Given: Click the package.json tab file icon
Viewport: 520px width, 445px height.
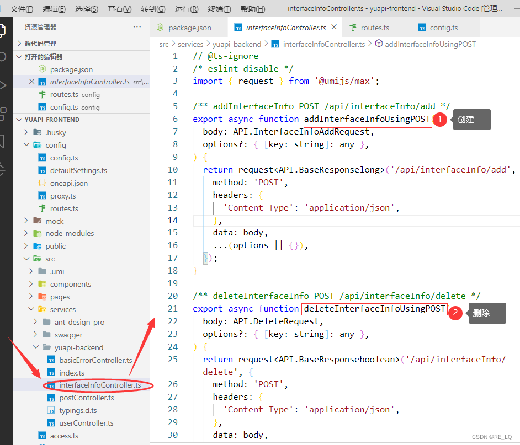Looking at the screenshot, I should 160,28.
